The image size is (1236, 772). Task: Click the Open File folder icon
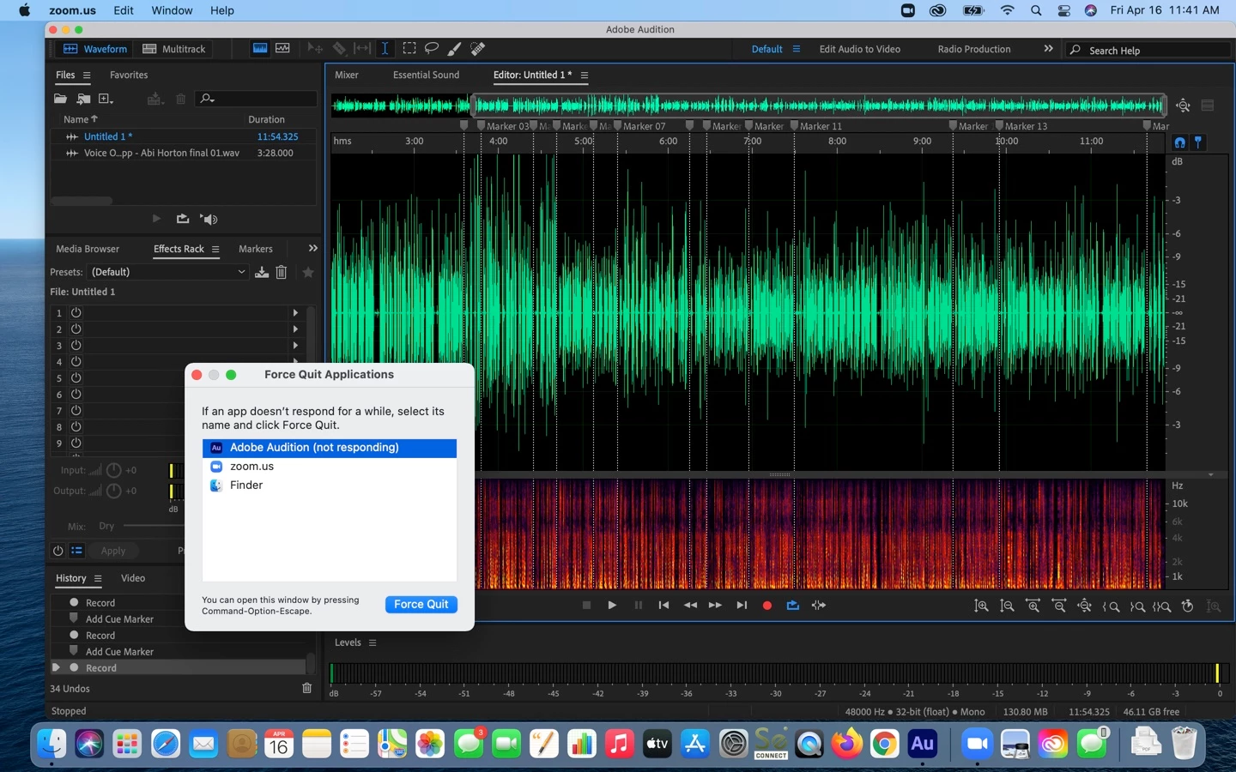point(60,99)
